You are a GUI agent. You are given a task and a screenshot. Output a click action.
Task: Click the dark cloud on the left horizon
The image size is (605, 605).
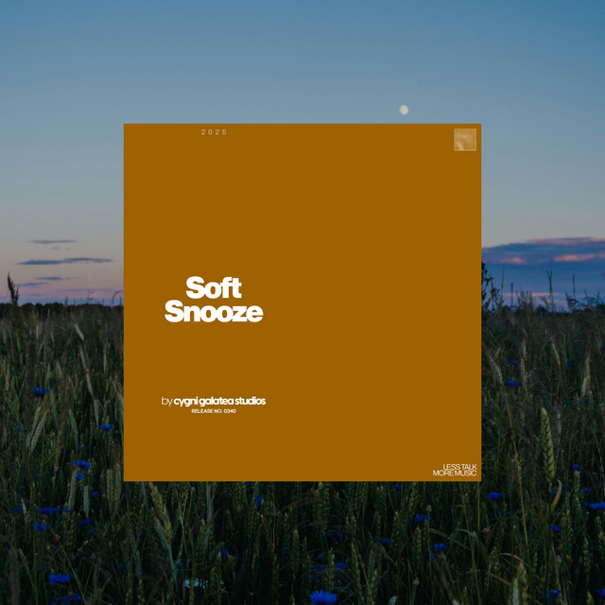64,261
